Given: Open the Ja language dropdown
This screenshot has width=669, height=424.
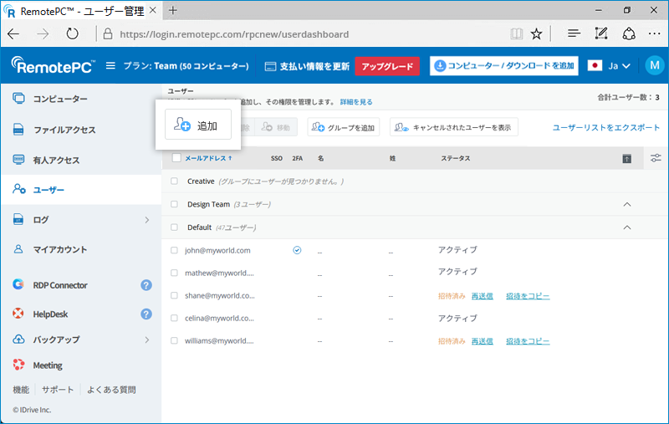Looking at the screenshot, I should pos(619,66).
